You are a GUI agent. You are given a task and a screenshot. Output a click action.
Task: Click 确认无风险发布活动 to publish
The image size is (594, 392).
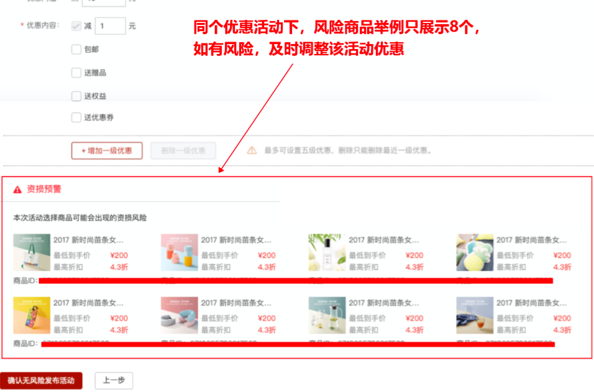[x=41, y=381]
